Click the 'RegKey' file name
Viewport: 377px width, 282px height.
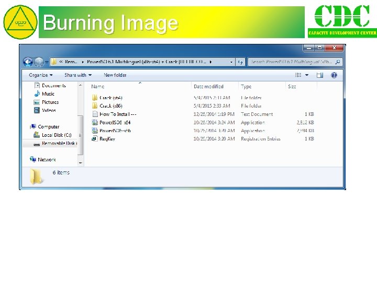point(107,139)
